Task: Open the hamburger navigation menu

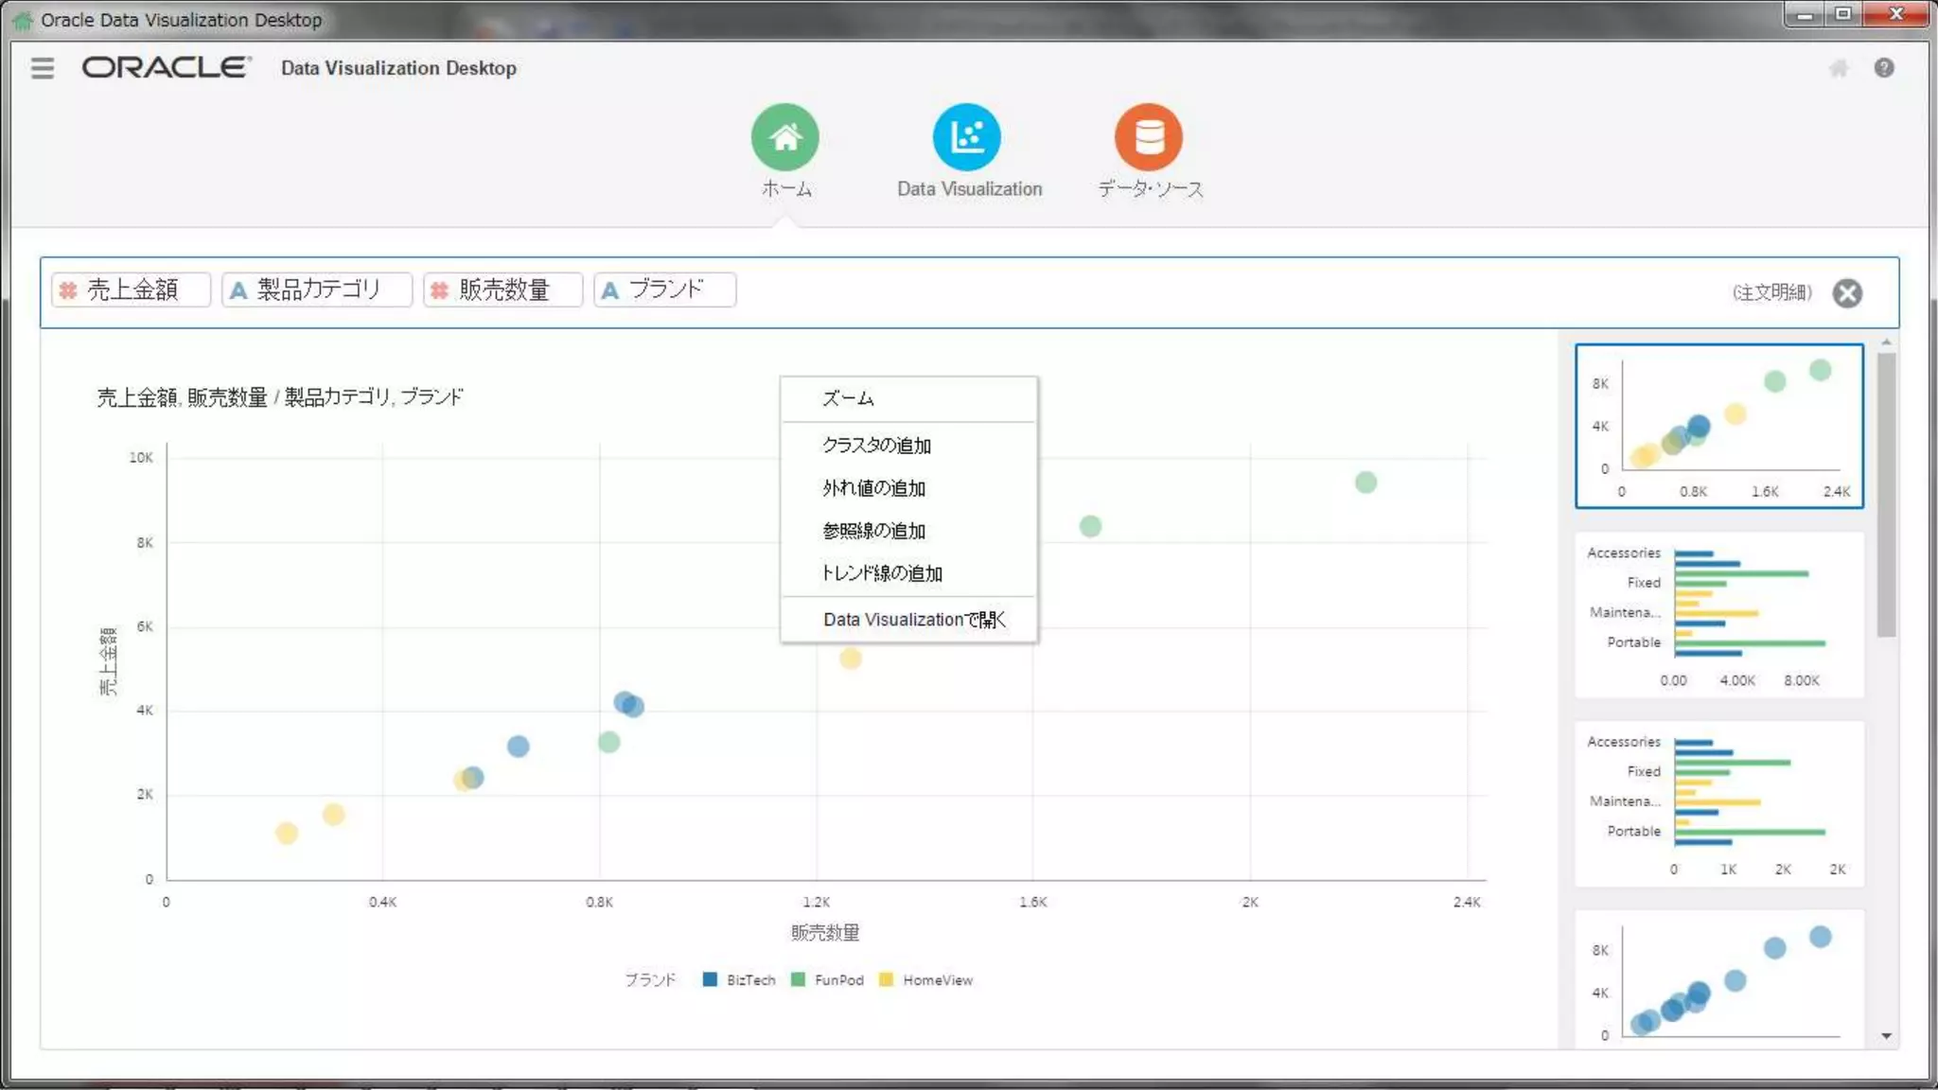Action: (43, 68)
